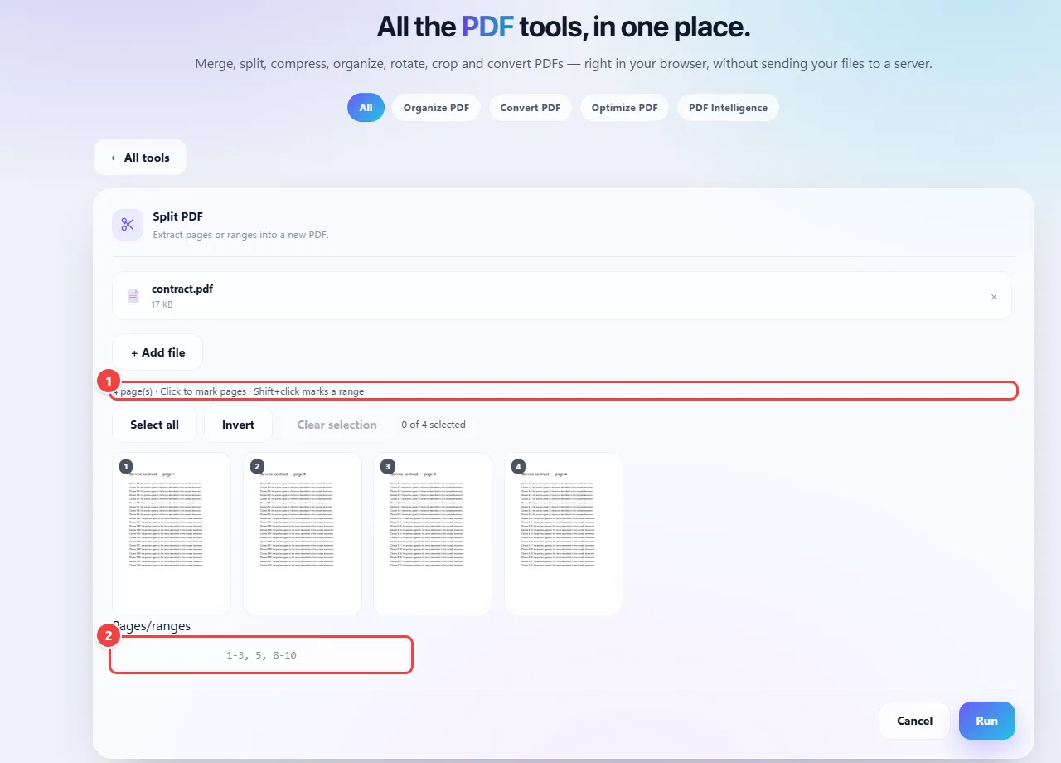Click the Select all button
Image resolution: width=1061 pixels, height=763 pixels.
(x=154, y=425)
